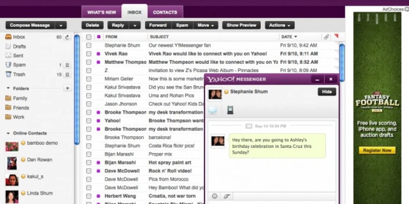Open the Reply dropdown arrow

tap(135, 25)
